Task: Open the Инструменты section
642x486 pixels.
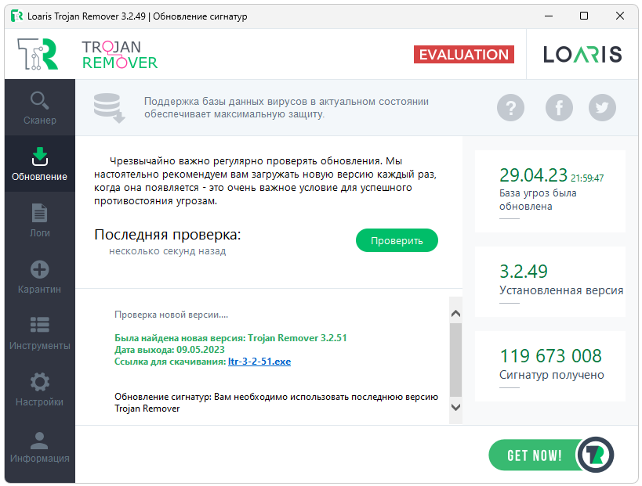Action: [x=40, y=333]
